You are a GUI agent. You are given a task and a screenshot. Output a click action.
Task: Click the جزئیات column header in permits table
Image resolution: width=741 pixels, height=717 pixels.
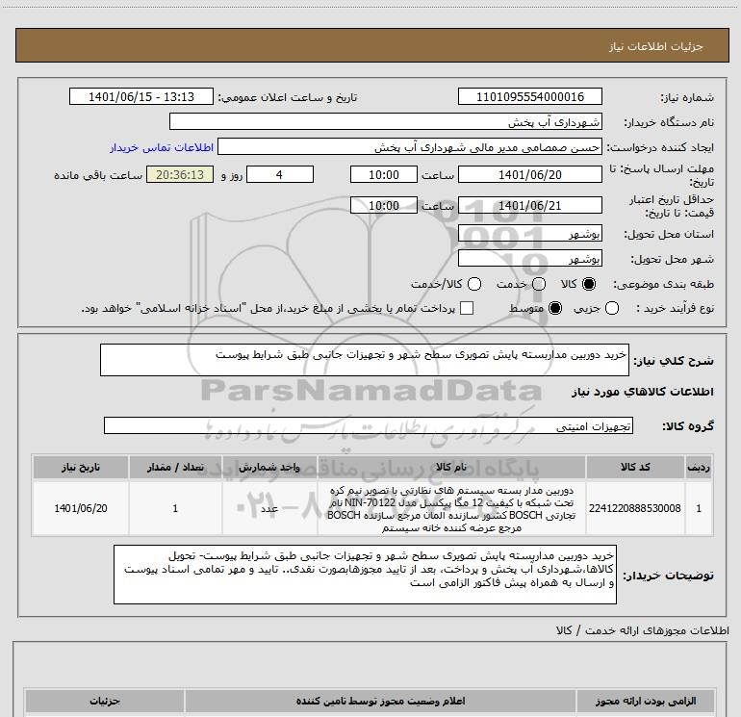(x=105, y=701)
